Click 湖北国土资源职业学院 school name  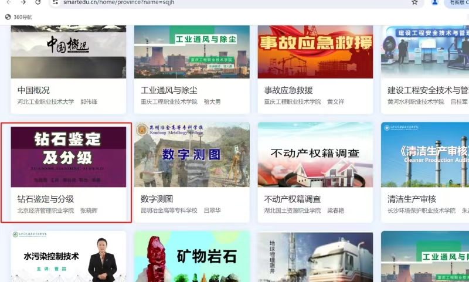[292, 210]
